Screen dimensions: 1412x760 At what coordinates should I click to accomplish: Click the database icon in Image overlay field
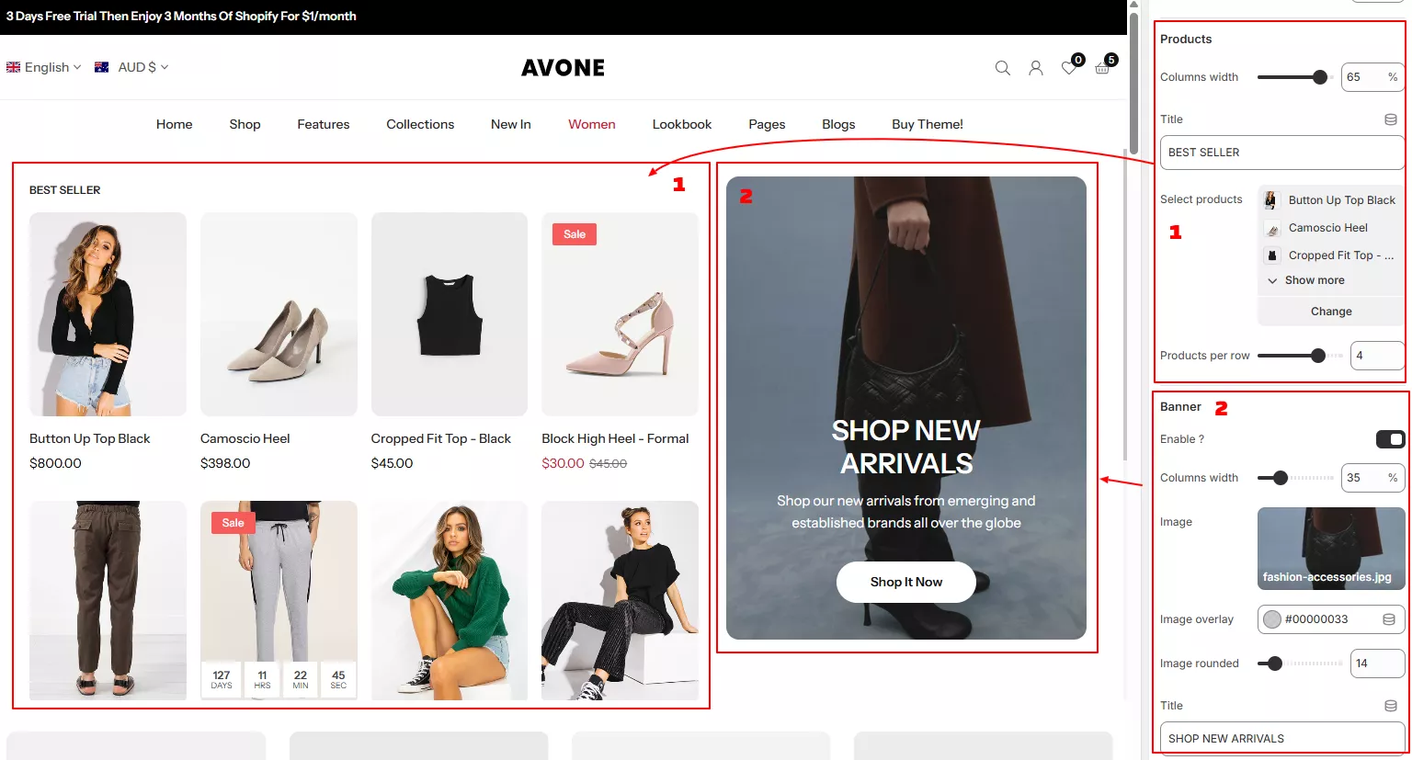(1389, 619)
